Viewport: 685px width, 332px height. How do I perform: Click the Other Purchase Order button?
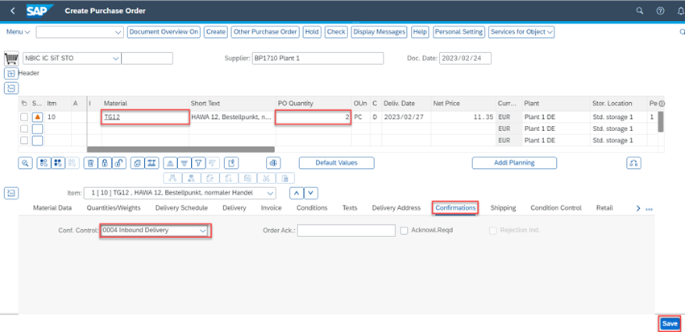coord(265,32)
